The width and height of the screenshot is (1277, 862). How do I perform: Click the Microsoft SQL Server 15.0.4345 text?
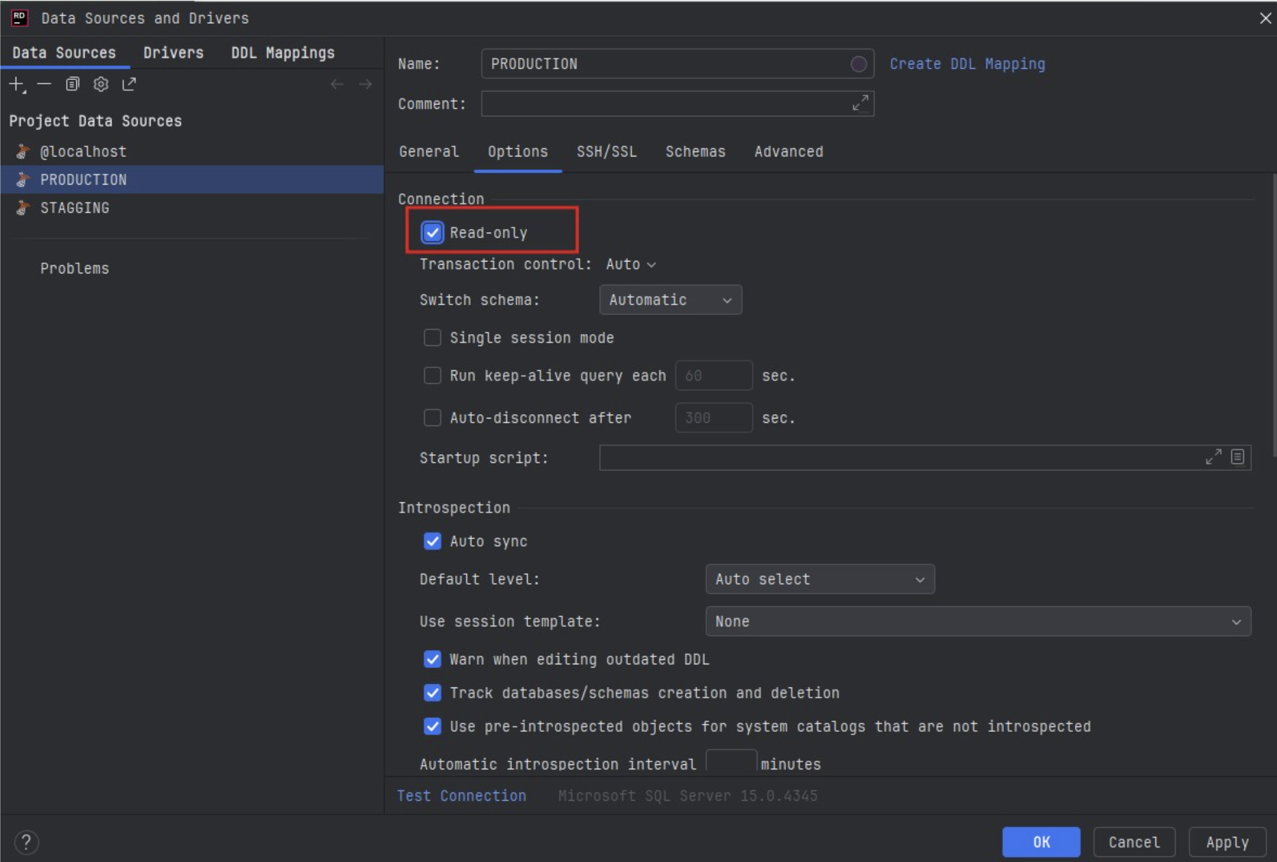coord(688,796)
